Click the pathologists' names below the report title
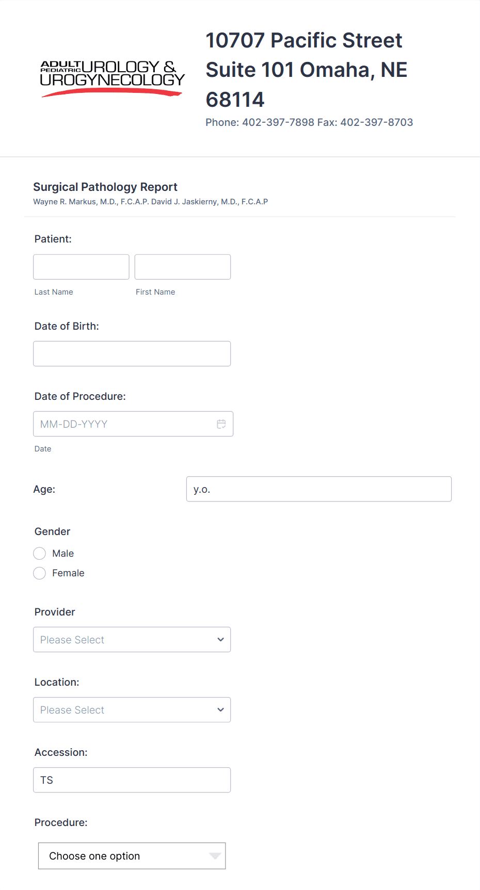480x890 pixels. coord(151,201)
